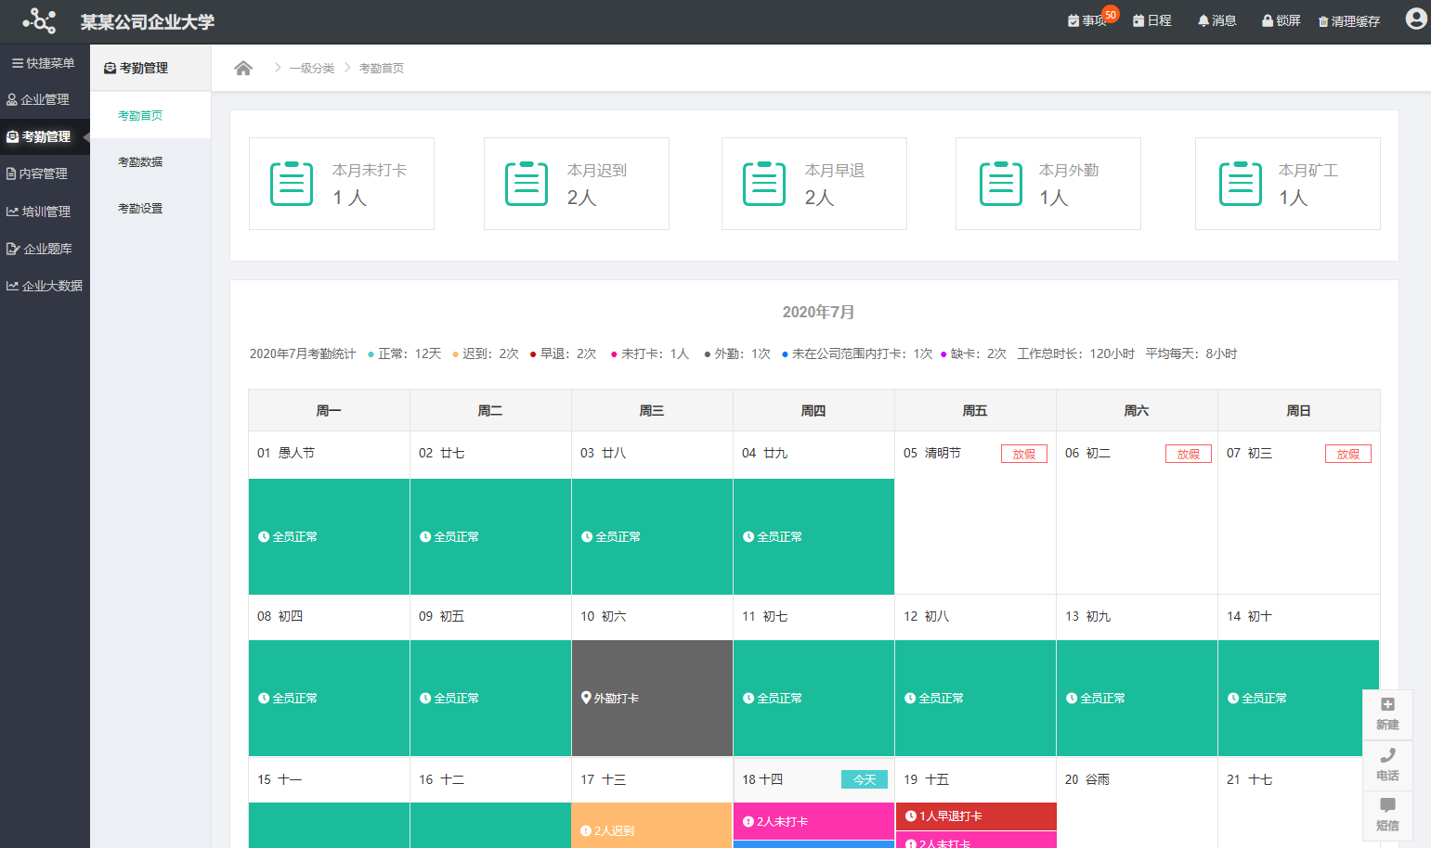Open the 2人迟到 block on day 17
Viewport: 1431px width, 848px height.
point(652,826)
